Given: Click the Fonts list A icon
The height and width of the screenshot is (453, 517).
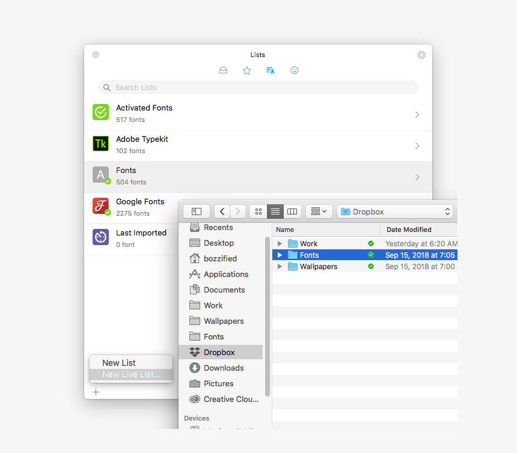Looking at the screenshot, I should click(x=100, y=175).
